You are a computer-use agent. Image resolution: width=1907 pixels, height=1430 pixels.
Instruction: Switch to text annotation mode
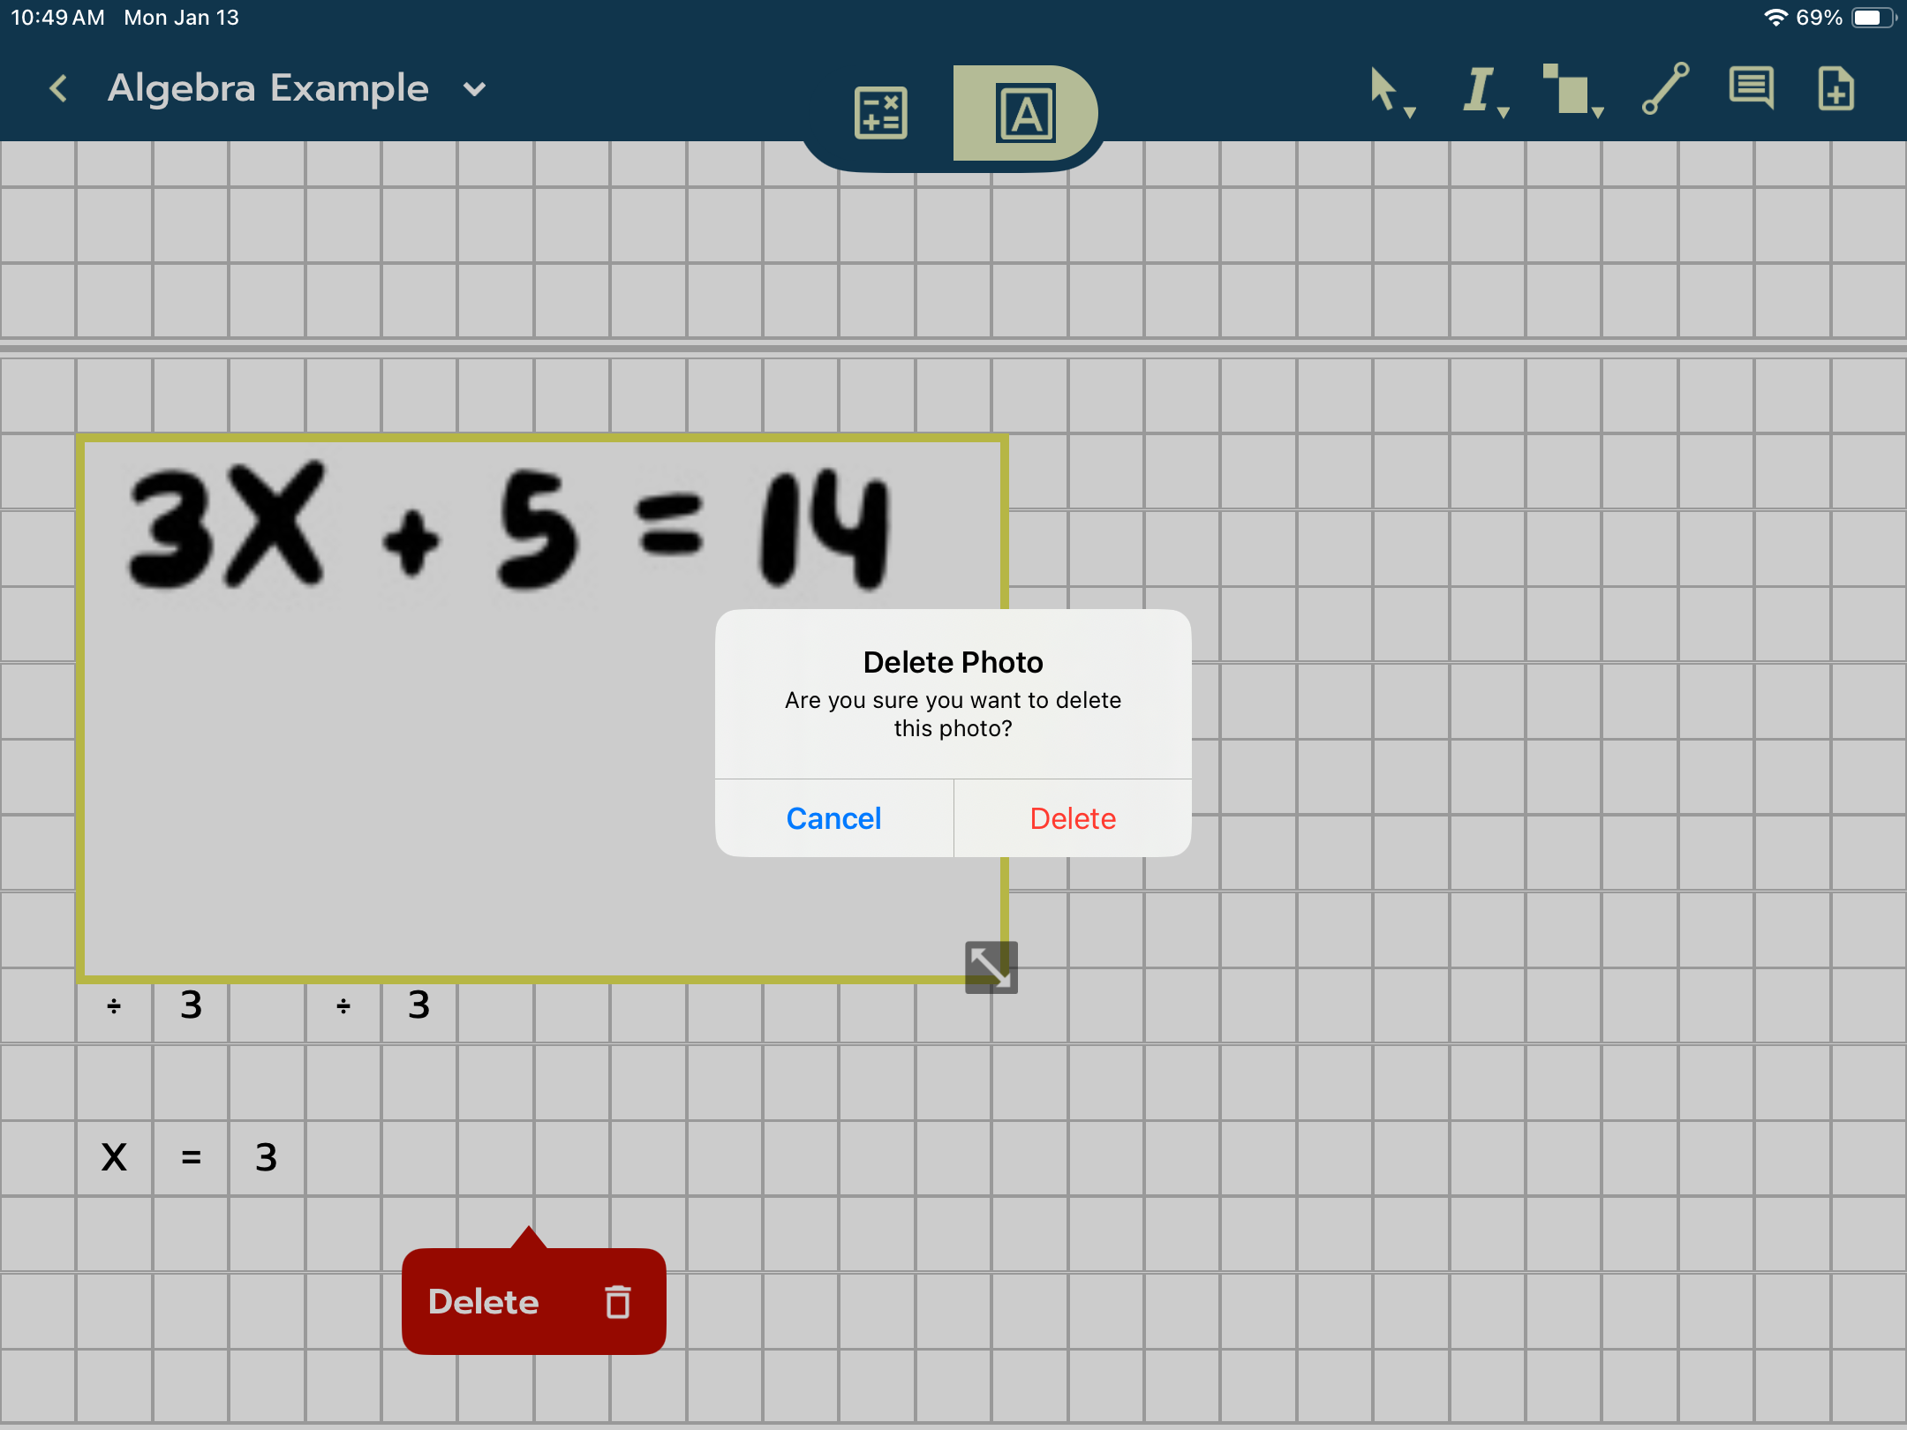(x=1025, y=113)
